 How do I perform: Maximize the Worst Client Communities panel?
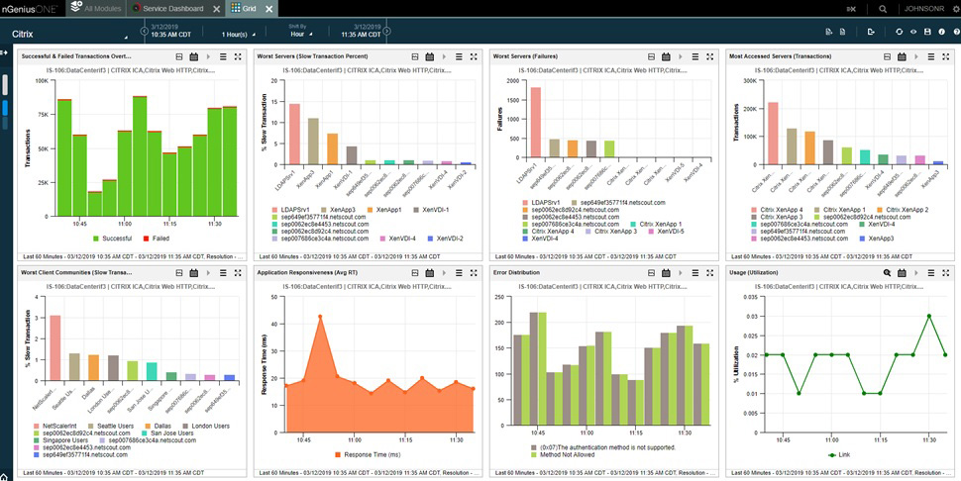pyautogui.click(x=238, y=273)
